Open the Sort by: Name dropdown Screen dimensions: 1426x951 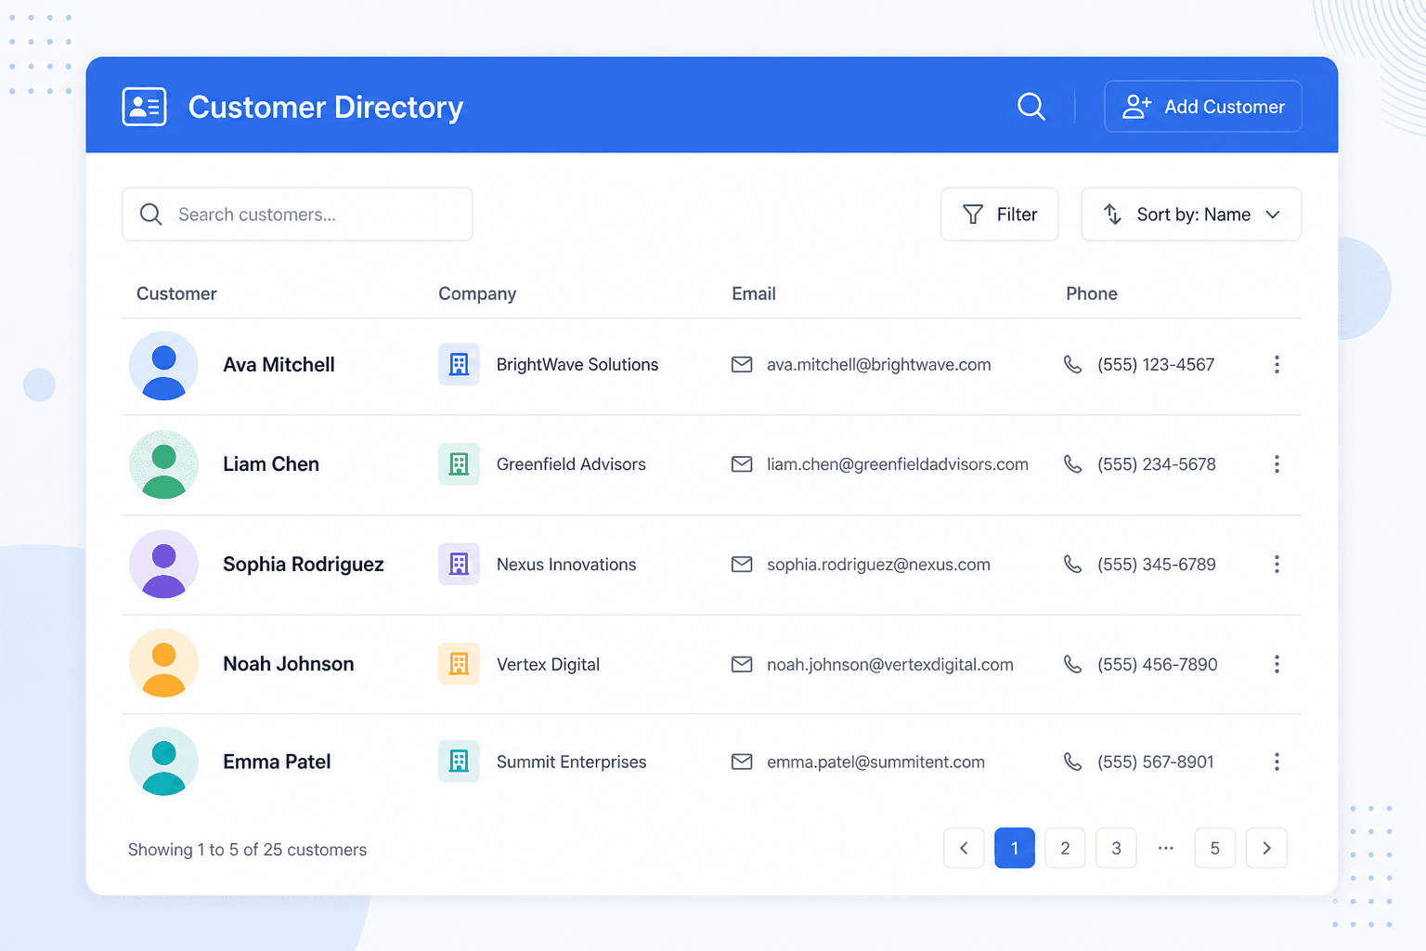[x=1191, y=215]
